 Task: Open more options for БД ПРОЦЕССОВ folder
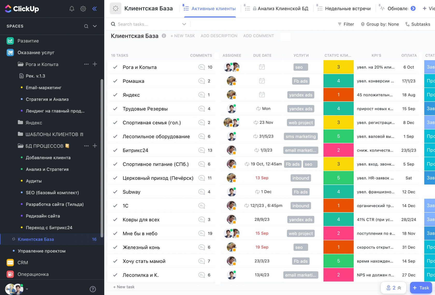(x=86, y=146)
